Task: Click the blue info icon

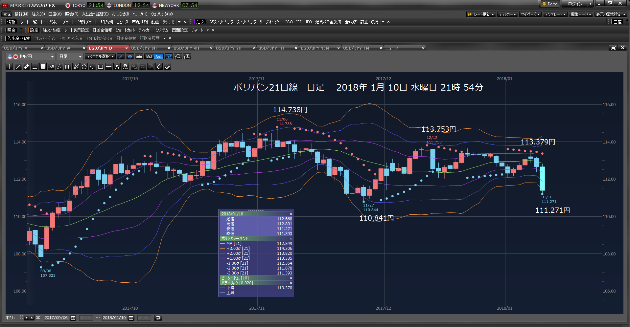Action: click(130, 56)
